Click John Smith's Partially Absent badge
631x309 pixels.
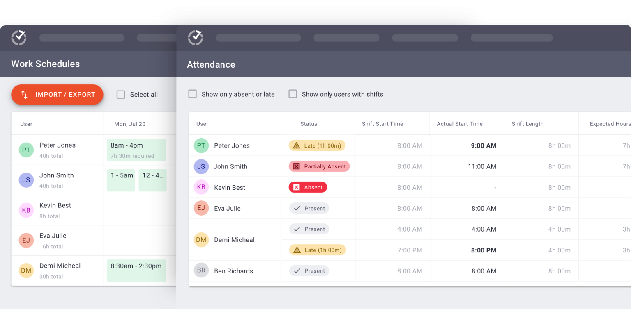pos(319,166)
